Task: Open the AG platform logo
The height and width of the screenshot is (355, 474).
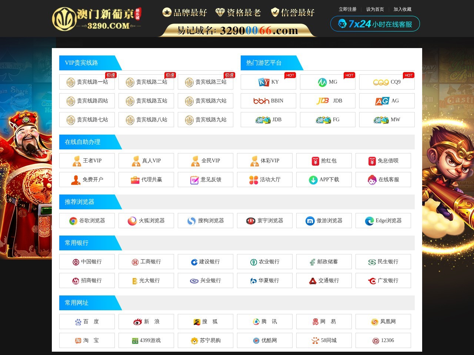Action: click(x=382, y=101)
